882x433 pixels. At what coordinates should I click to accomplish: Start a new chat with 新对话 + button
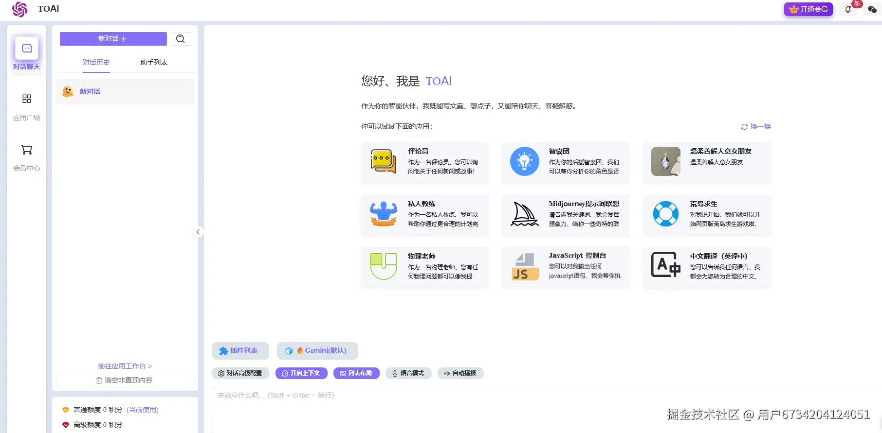click(113, 39)
